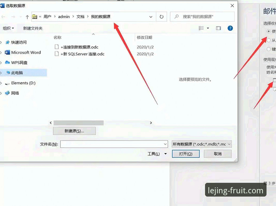Select 用户 in the address path
276x206 pixels.
point(47,17)
